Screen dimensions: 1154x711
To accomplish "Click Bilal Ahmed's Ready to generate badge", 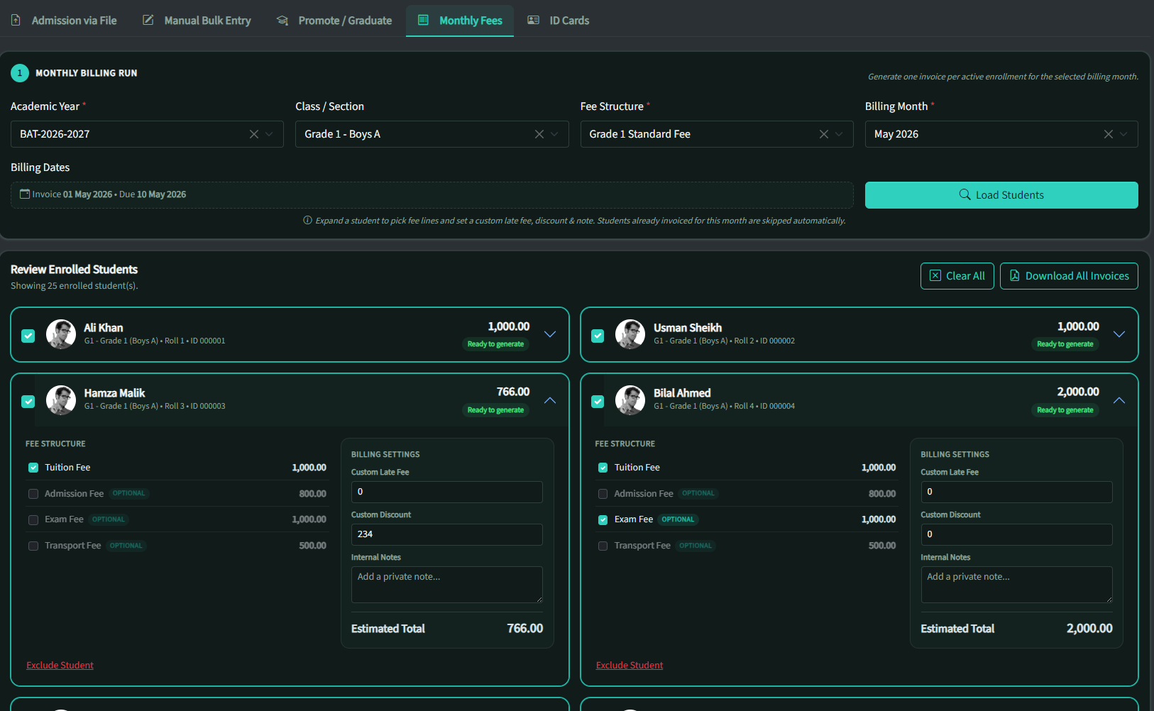I will 1065,410.
